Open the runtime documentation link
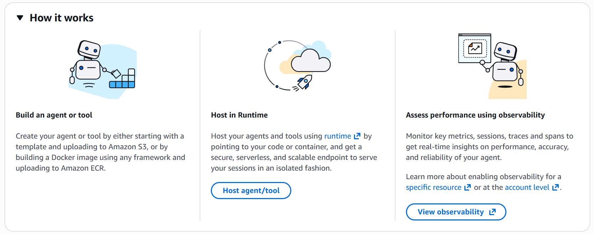The image size is (594, 234). point(338,136)
